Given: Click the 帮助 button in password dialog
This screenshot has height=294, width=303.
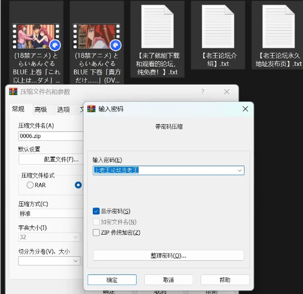Looking at the screenshot, I should click(225, 280).
